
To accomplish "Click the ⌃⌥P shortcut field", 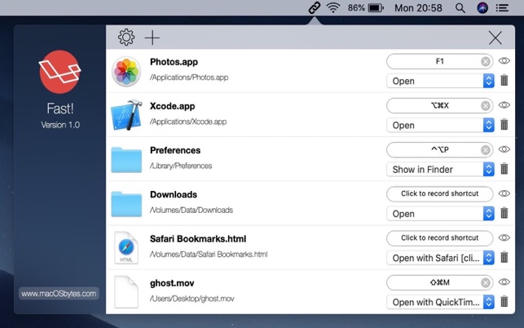I will pos(439,149).
